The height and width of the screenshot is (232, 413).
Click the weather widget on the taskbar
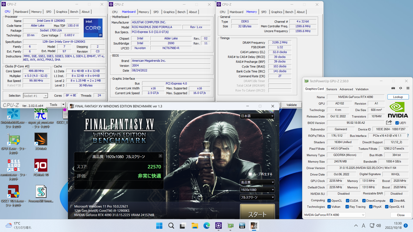pyautogui.click(x=18, y=225)
